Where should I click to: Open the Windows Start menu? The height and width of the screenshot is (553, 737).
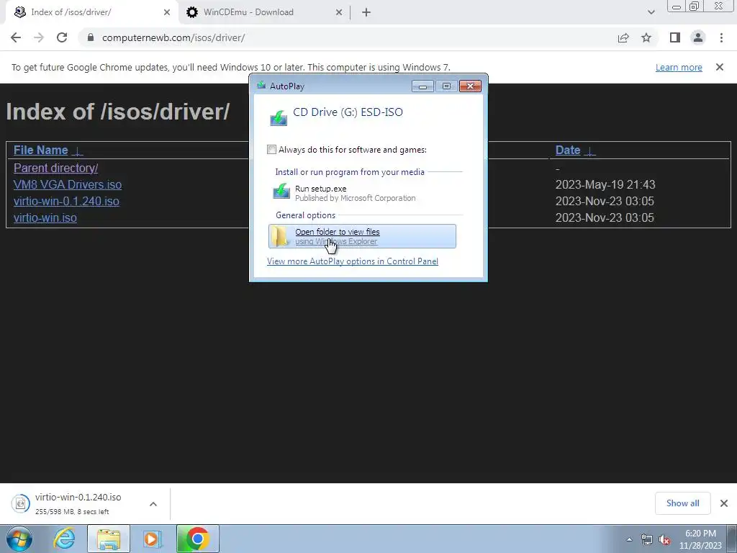pos(19,539)
